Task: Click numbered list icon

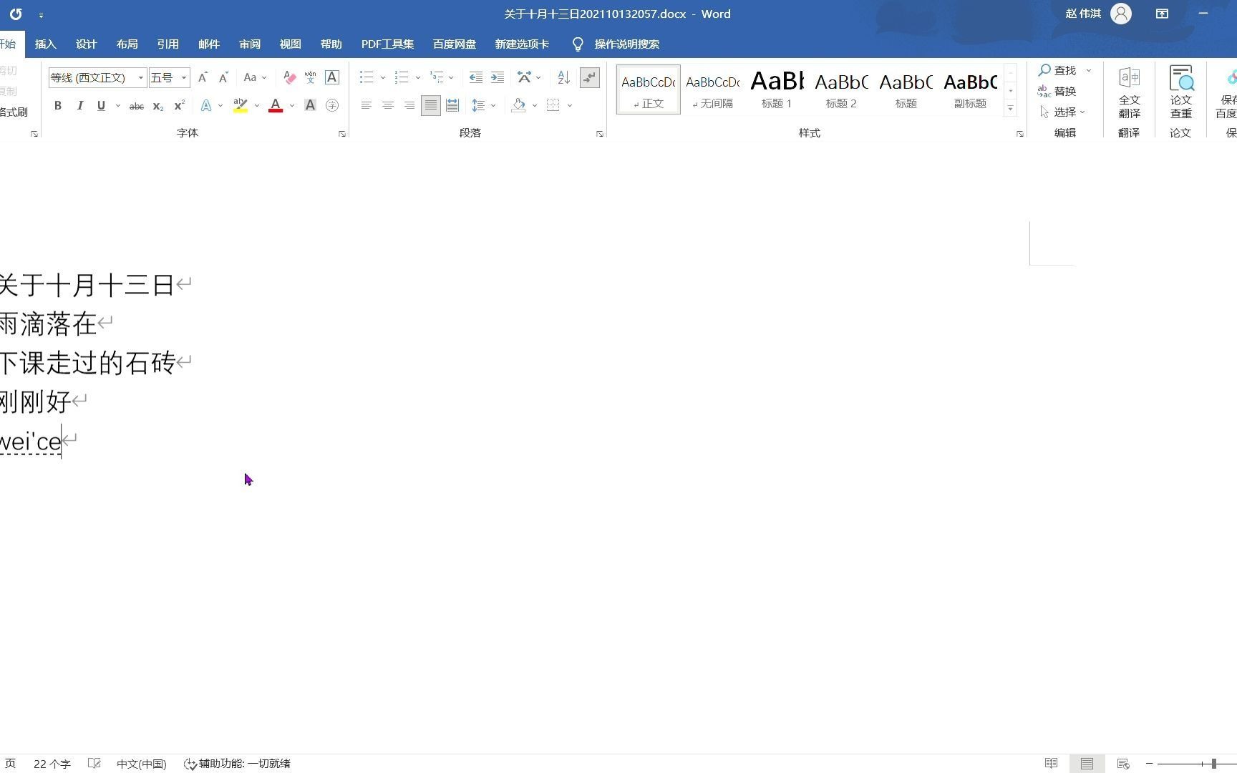Action: (x=402, y=77)
